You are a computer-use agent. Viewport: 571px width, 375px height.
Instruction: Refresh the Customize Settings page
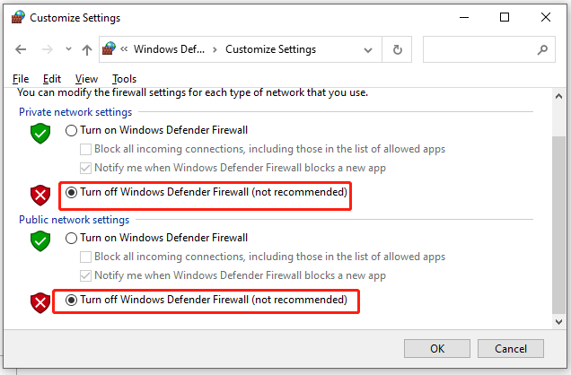(398, 49)
